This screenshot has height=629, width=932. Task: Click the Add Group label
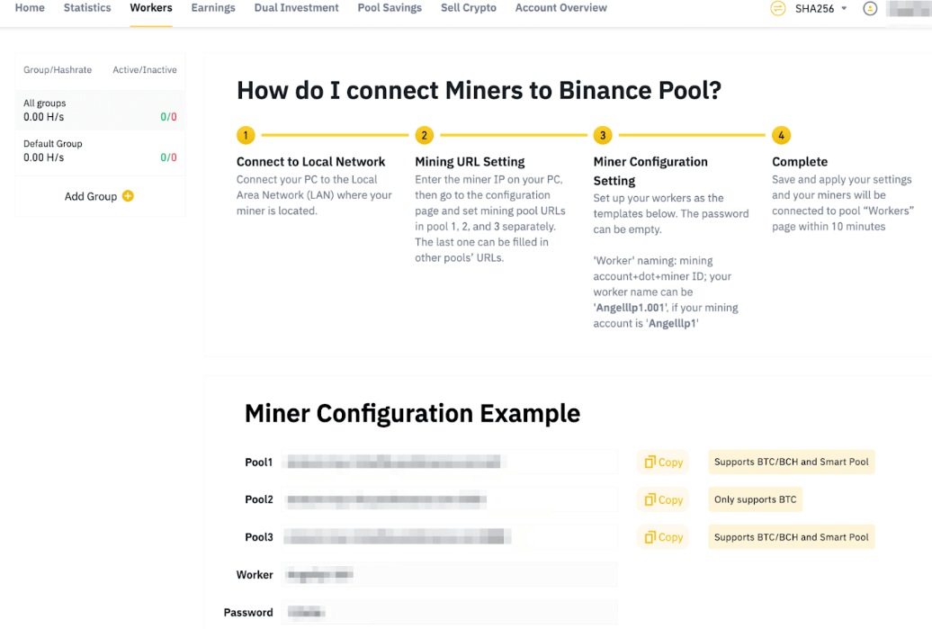coord(90,196)
